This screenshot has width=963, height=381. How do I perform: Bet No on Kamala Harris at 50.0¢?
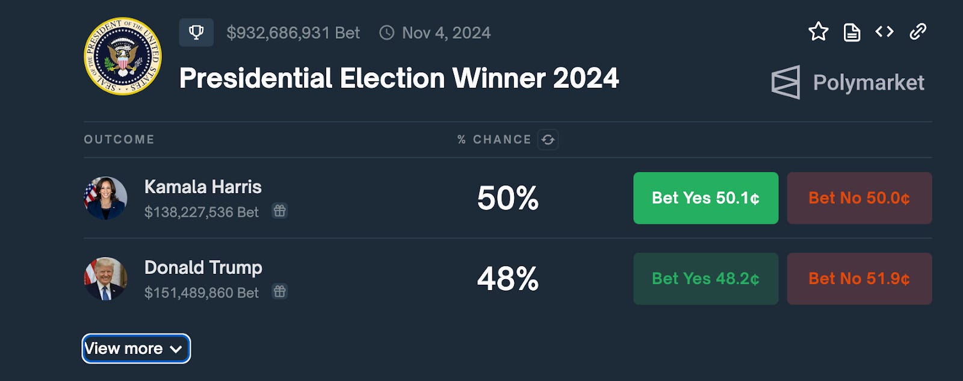click(859, 198)
